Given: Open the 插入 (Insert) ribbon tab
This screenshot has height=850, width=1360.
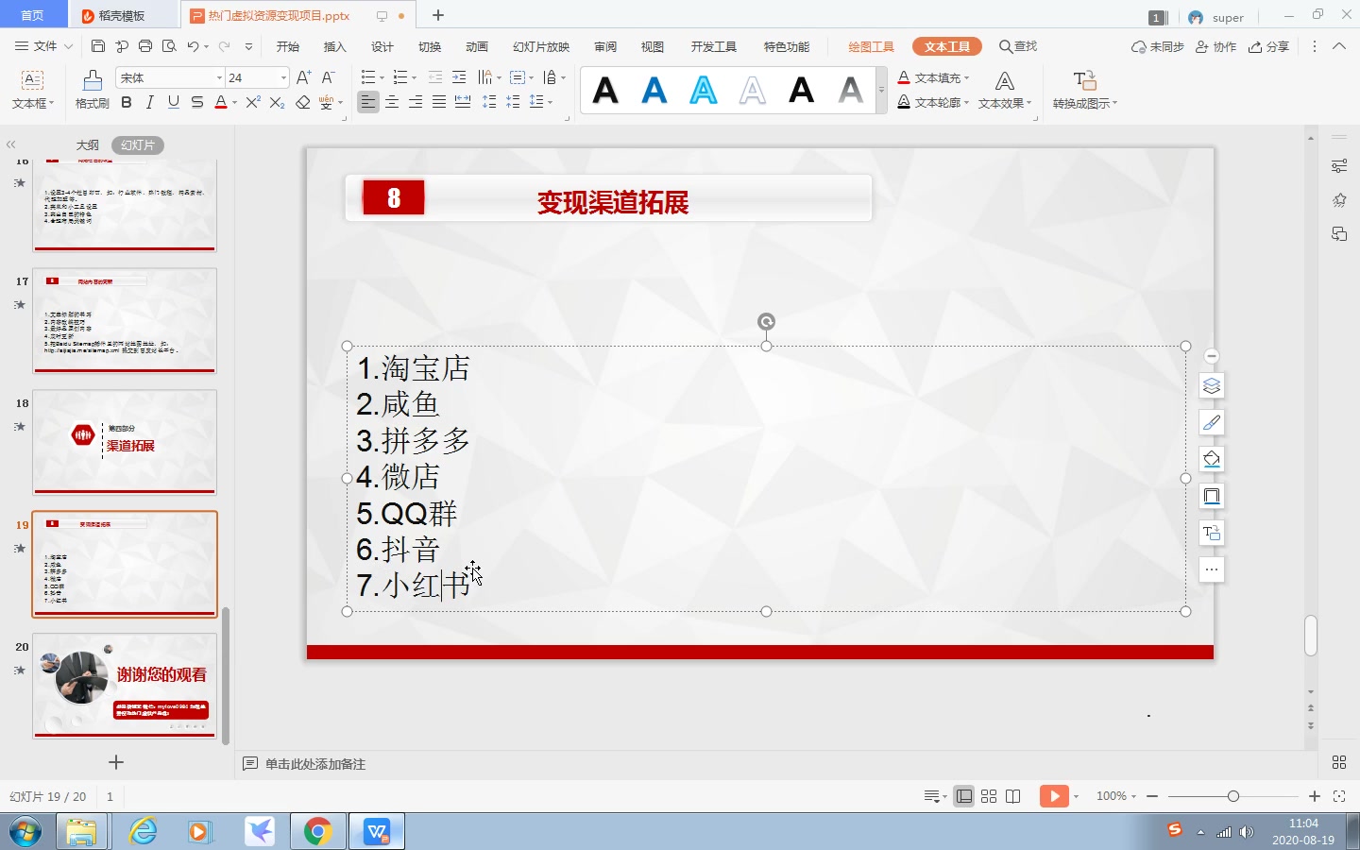Looking at the screenshot, I should coord(335,46).
